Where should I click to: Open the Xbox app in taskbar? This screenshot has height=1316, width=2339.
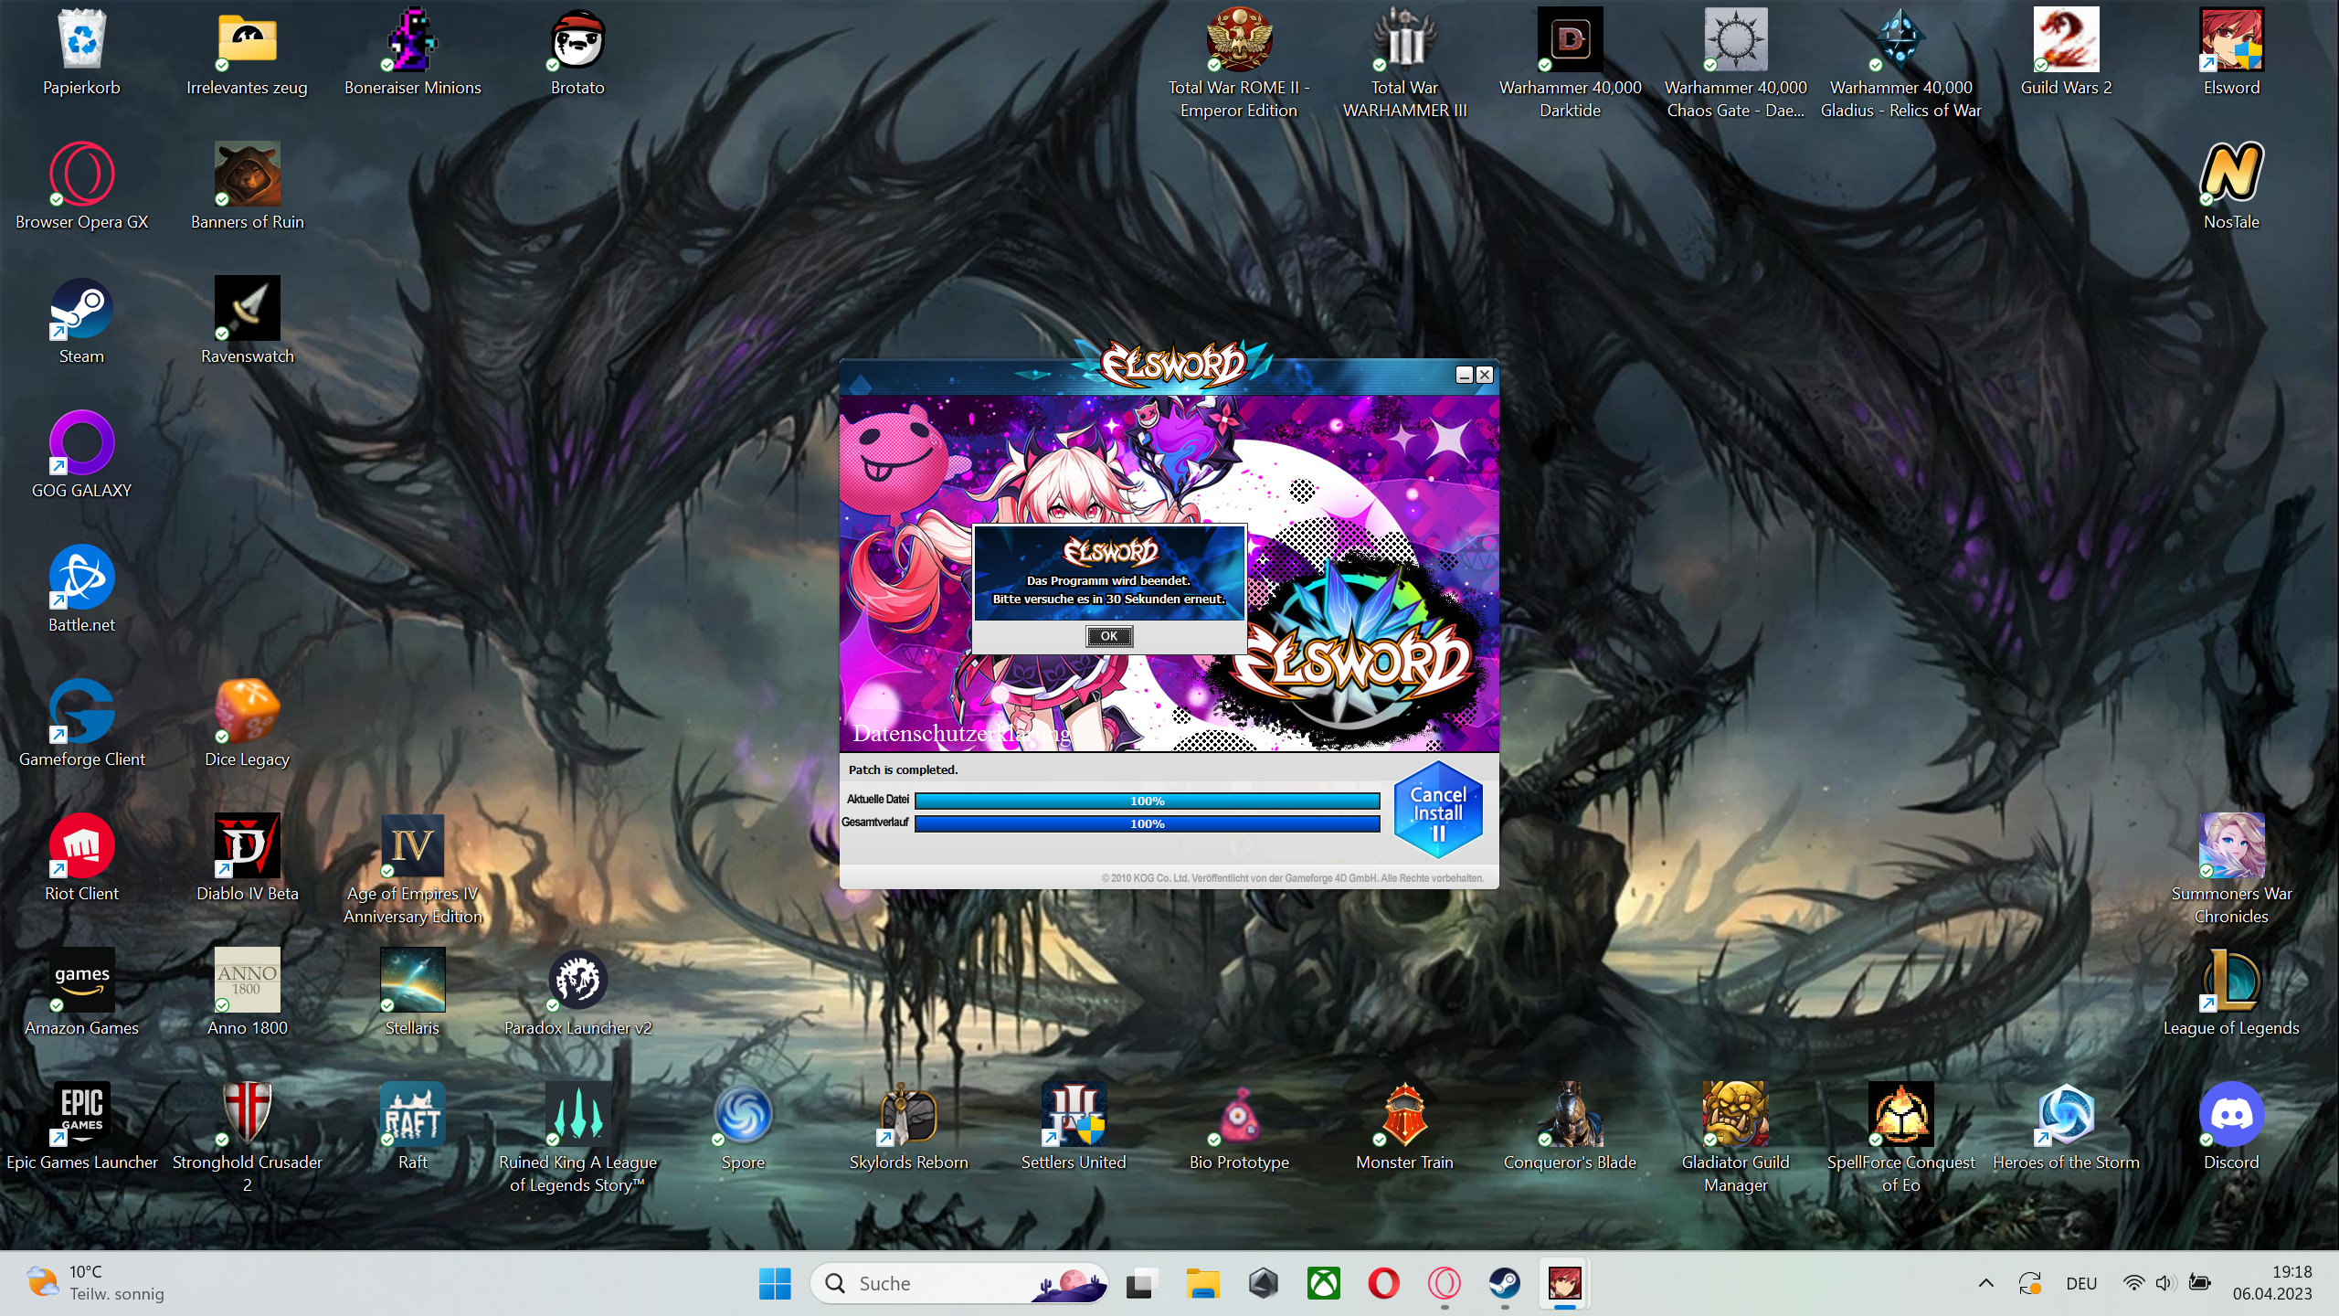(1323, 1283)
